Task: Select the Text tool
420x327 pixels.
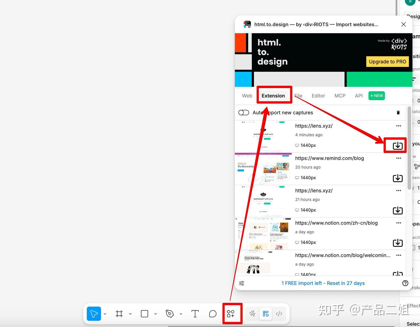Action: click(x=195, y=314)
